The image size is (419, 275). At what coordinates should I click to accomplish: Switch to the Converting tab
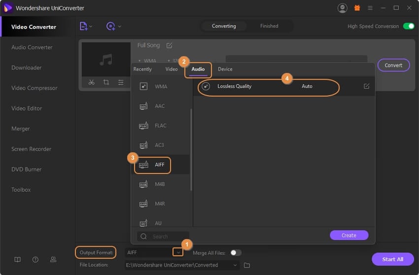[x=224, y=26]
